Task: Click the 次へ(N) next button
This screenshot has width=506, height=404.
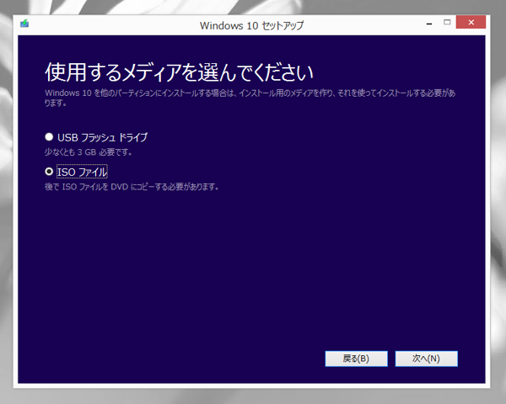Action: (426, 359)
